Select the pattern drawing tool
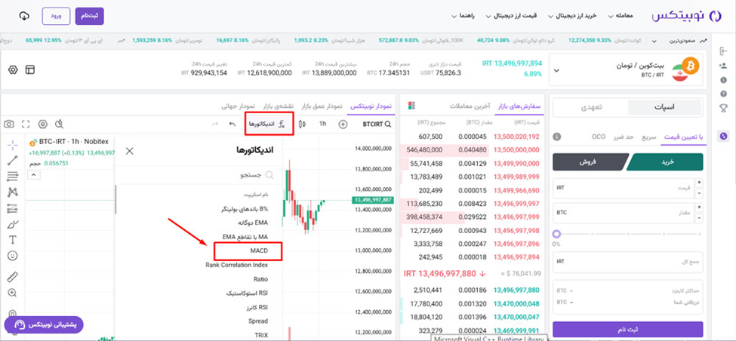Screen dimensions: 736x341 tap(13, 192)
